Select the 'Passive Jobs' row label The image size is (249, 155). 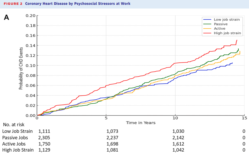16,137
